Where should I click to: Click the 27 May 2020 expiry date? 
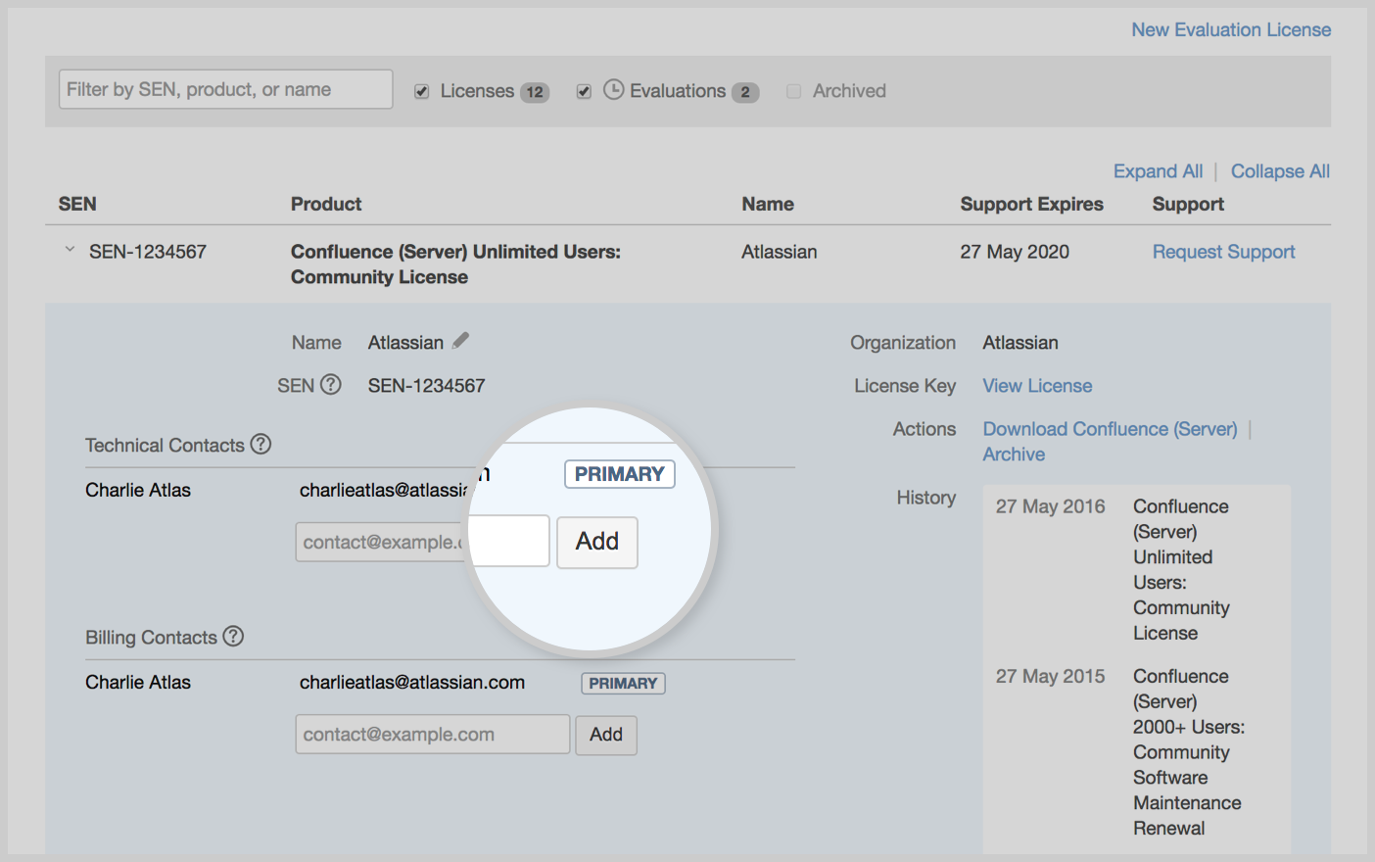click(1015, 252)
